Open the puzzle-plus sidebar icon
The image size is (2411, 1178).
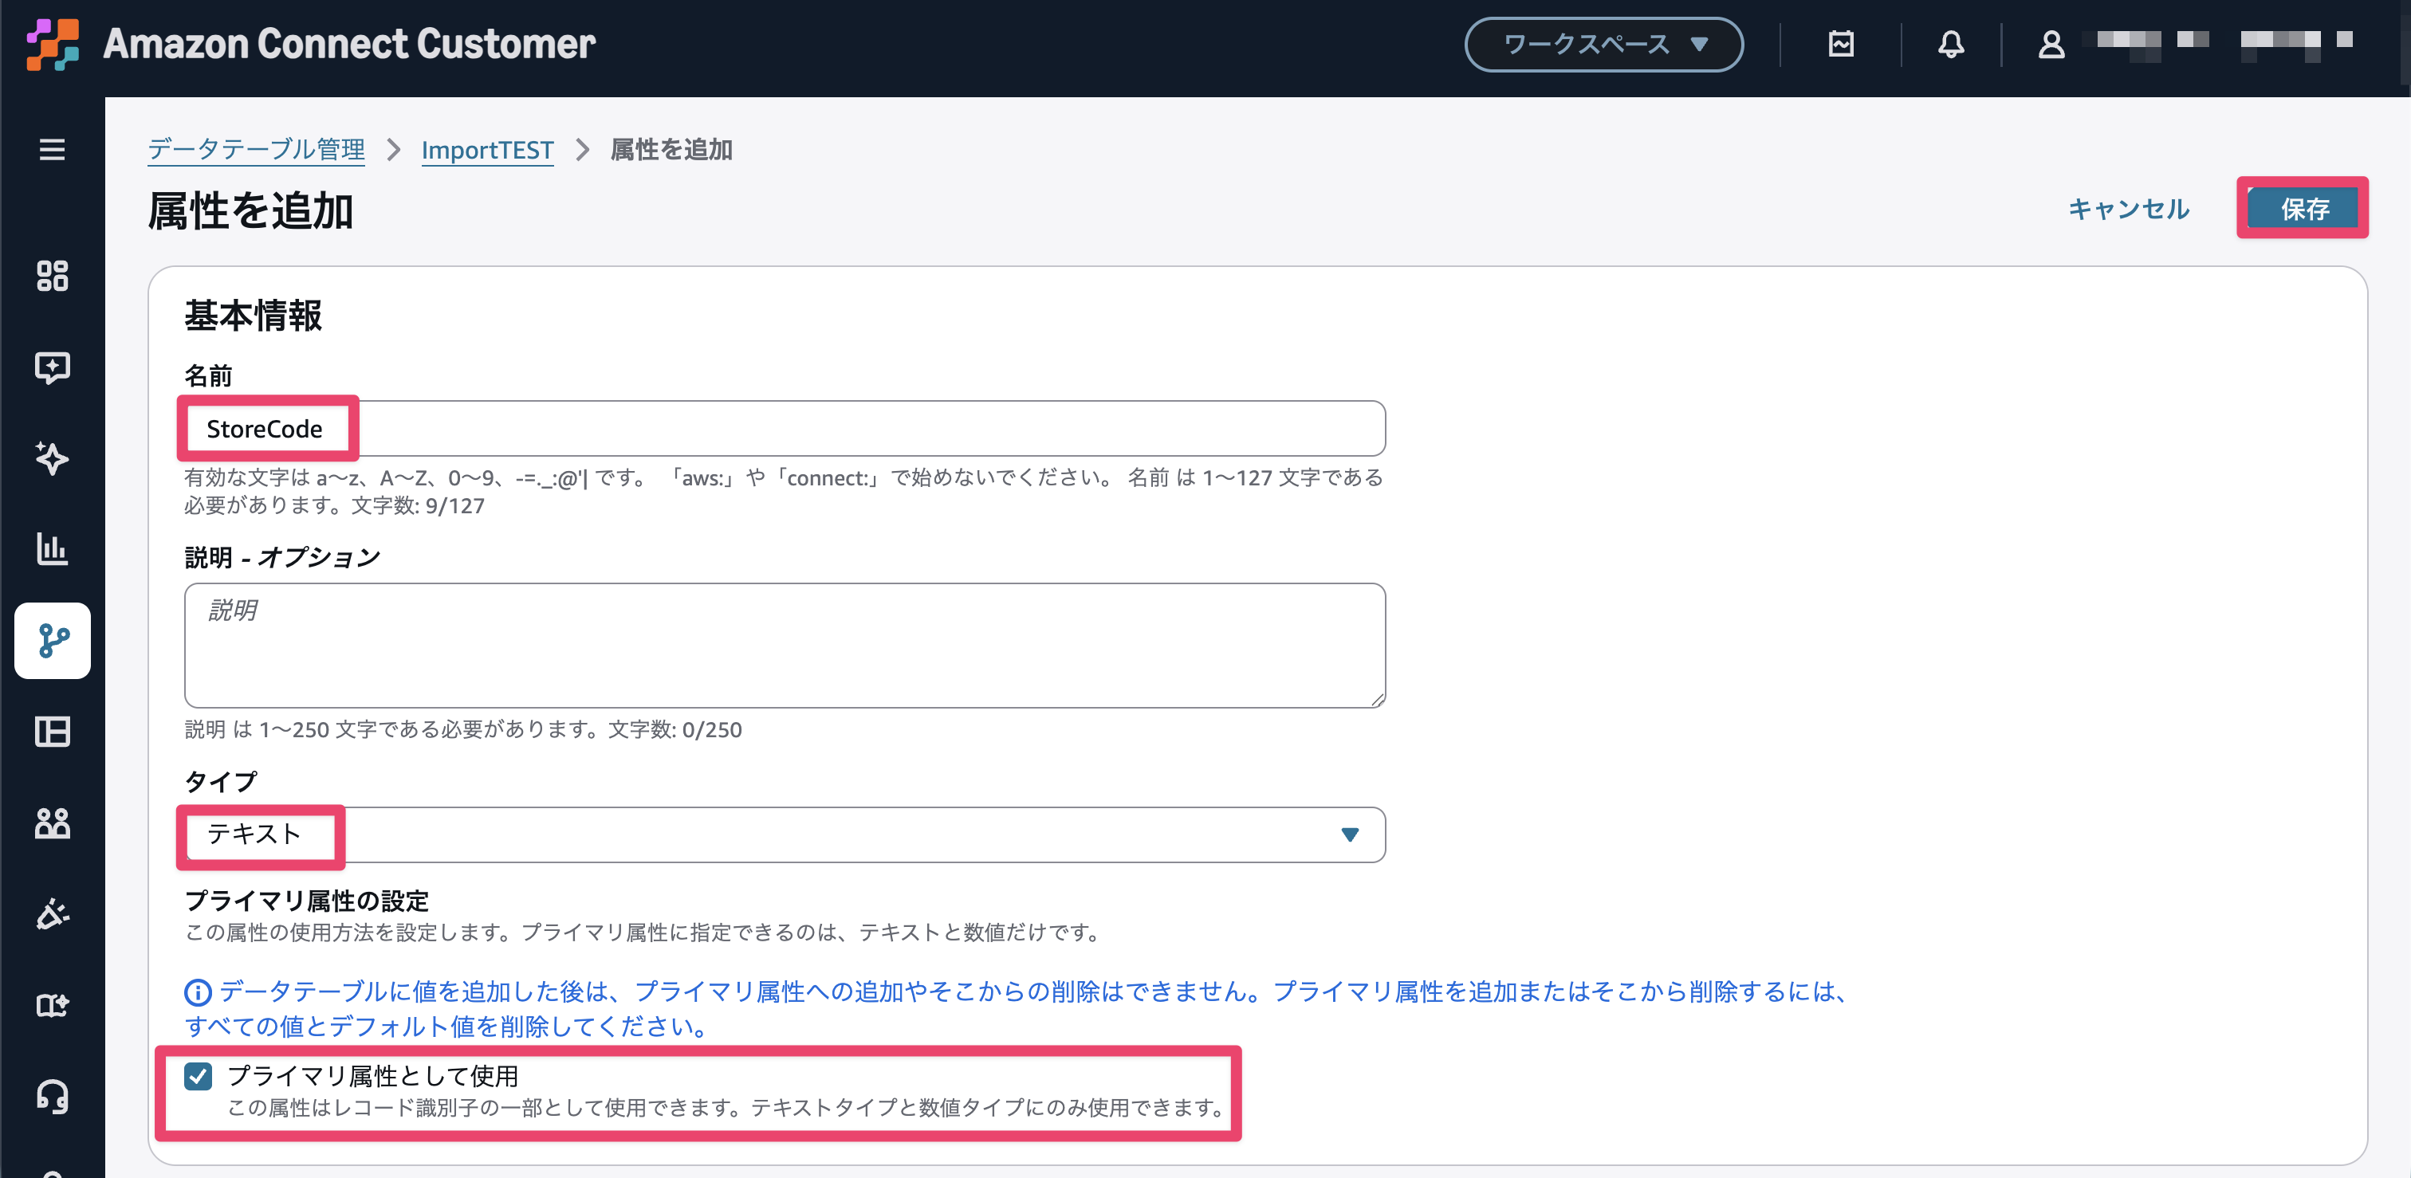(53, 1005)
